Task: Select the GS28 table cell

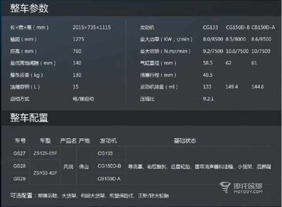Action: coord(19,166)
